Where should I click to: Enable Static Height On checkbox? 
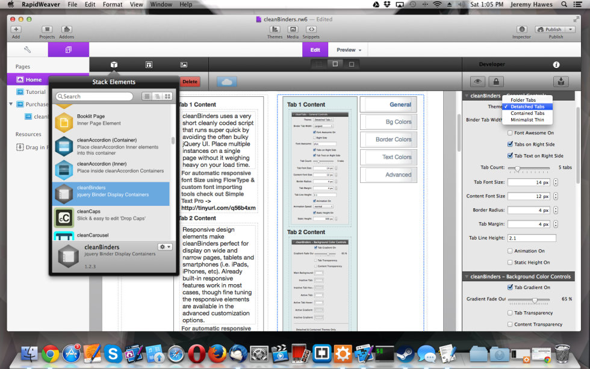(x=511, y=262)
